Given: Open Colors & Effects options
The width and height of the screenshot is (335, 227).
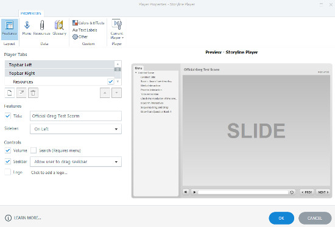Looking at the screenshot, I should 88,23.
